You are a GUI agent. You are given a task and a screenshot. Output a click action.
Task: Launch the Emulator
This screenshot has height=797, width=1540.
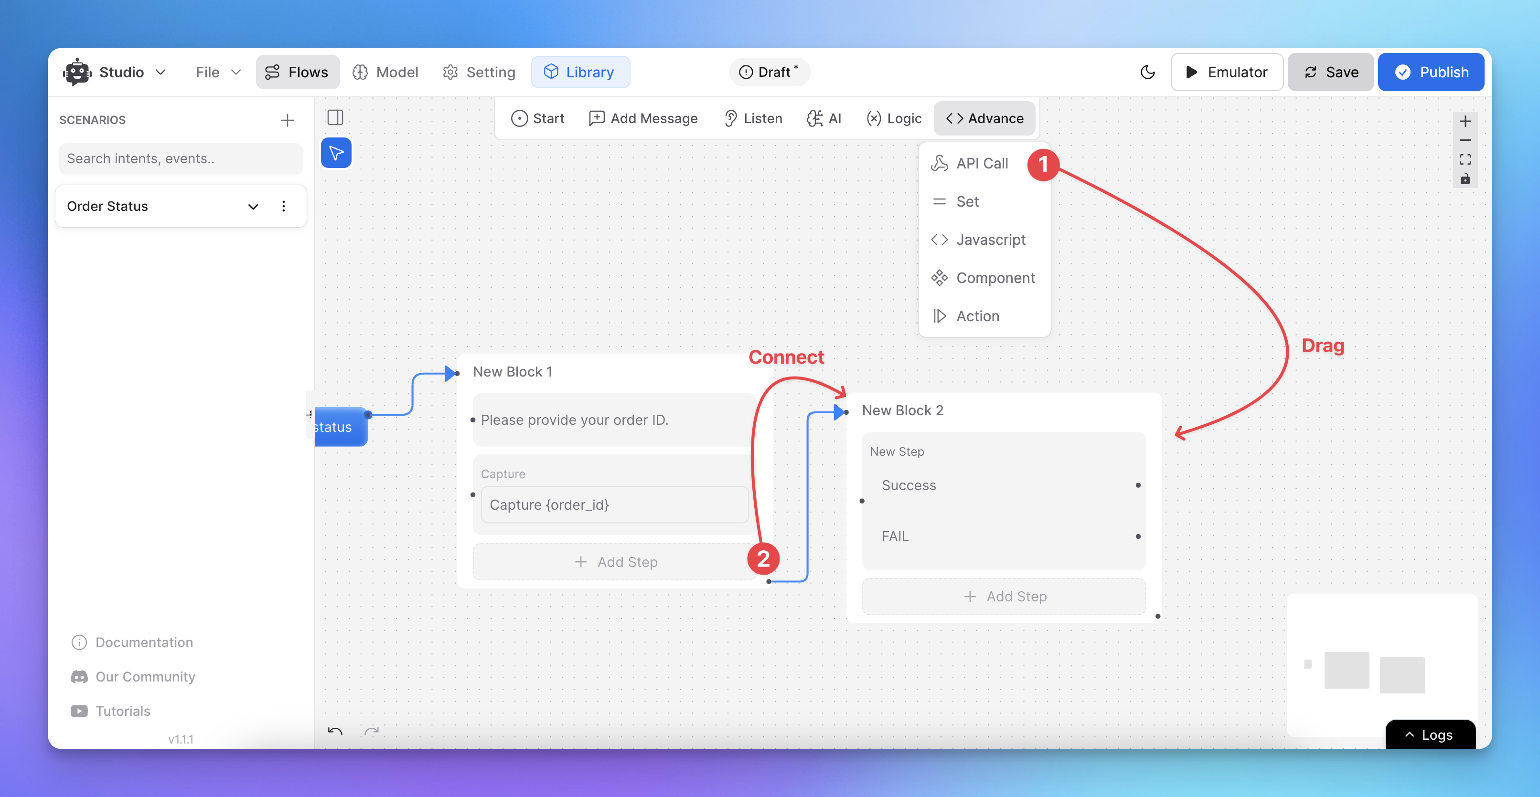[x=1226, y=72]
